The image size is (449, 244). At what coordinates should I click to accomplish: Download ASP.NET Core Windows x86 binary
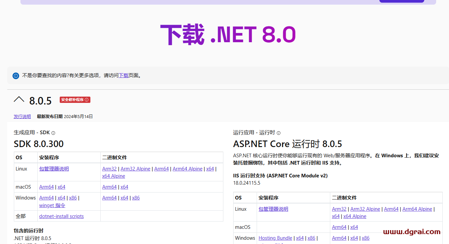point(366,238)
